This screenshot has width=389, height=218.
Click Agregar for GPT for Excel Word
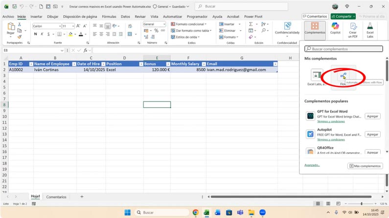372,116
